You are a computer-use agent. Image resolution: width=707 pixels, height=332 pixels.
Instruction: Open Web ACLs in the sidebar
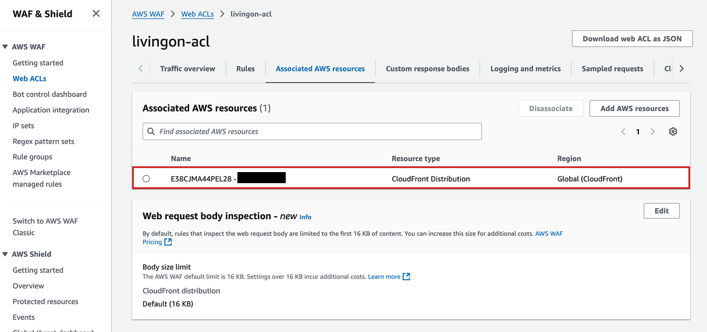[x=30, y=78]
